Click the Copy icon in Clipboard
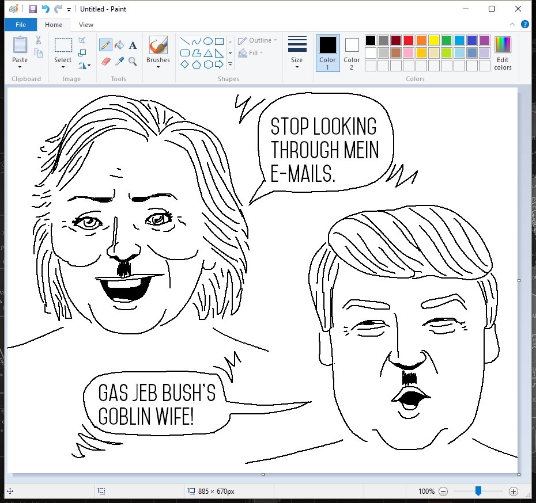Viewport: 536px width, 503px height. (x=38, y=53)
